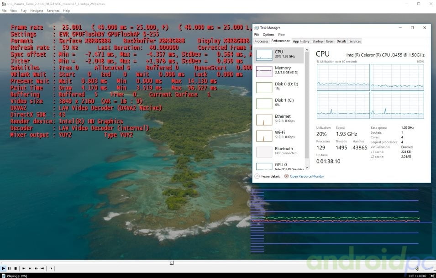Select Disk 0 (D: E:) item
This screenshot has width=436, height=278.
[279, 88]
